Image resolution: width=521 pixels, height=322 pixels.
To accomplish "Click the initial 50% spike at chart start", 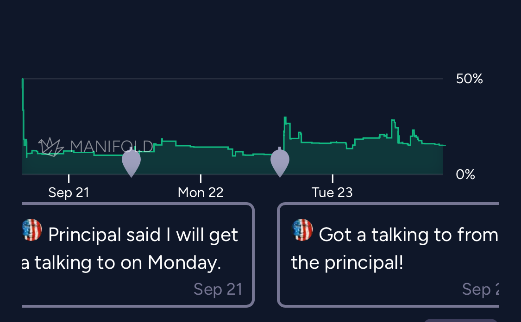I will (23, 81).
